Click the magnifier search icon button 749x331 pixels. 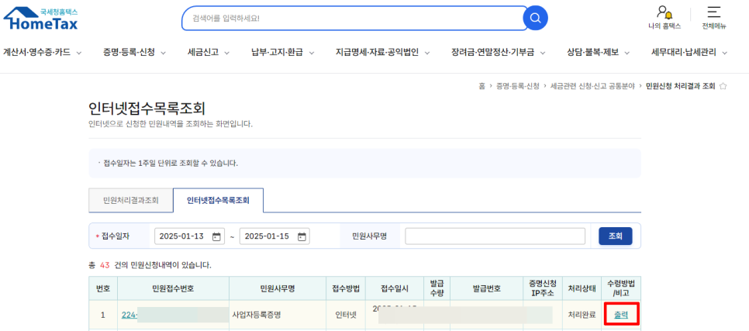pyautogui.click(x=535, y=18)
